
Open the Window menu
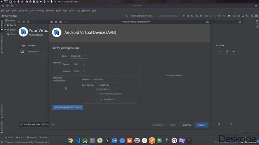pos(86,10)
